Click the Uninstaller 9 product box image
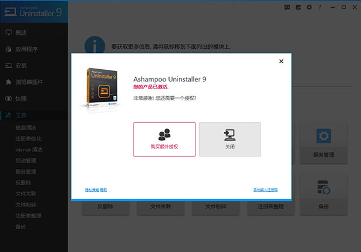This screenshot has height=252, width=361. click(x=101, y=88)
